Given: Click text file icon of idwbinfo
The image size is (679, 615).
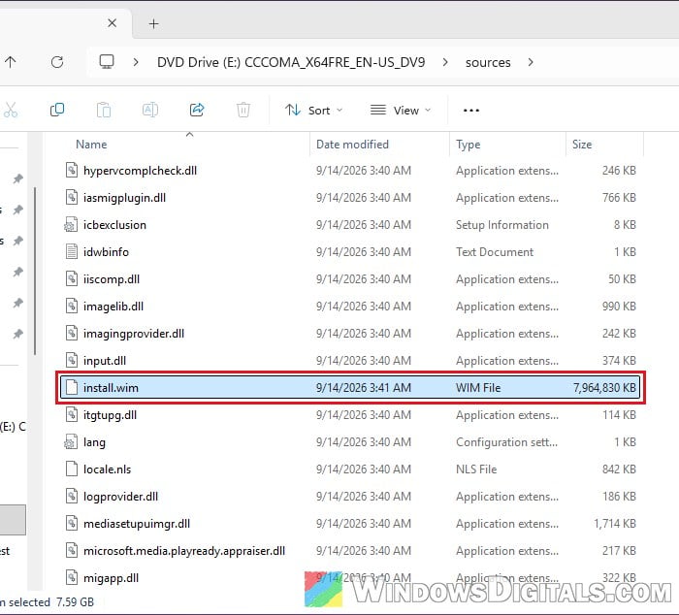Looking at the screenshot, I should tap(72, 252).
